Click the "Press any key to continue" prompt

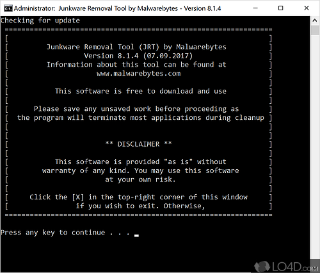pyautogui.click(x=65, y=233)
